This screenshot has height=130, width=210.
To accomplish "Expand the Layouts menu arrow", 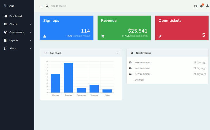I will pyautogui.click(x=31, y=40).
